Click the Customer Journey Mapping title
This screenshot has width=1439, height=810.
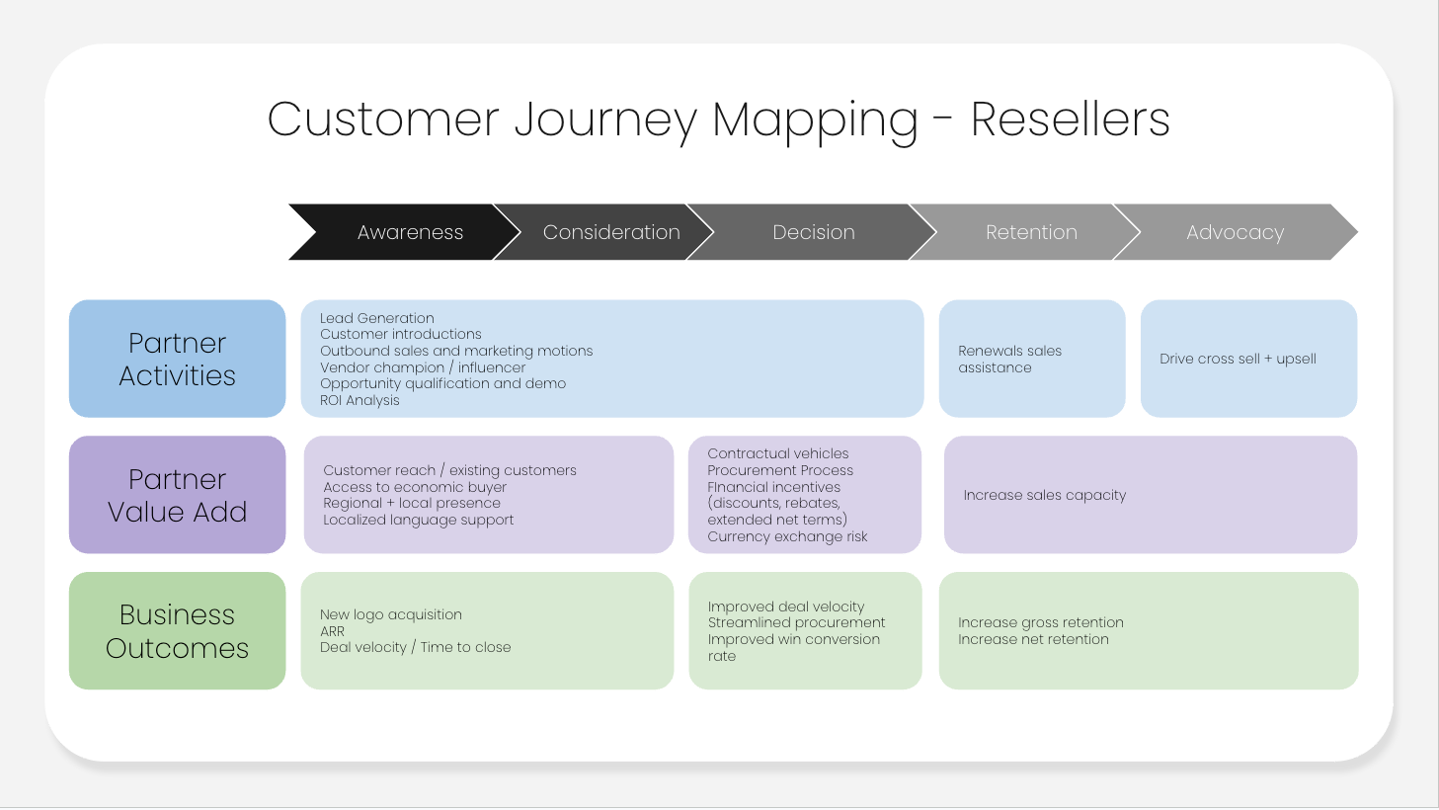tap(719, 120)
